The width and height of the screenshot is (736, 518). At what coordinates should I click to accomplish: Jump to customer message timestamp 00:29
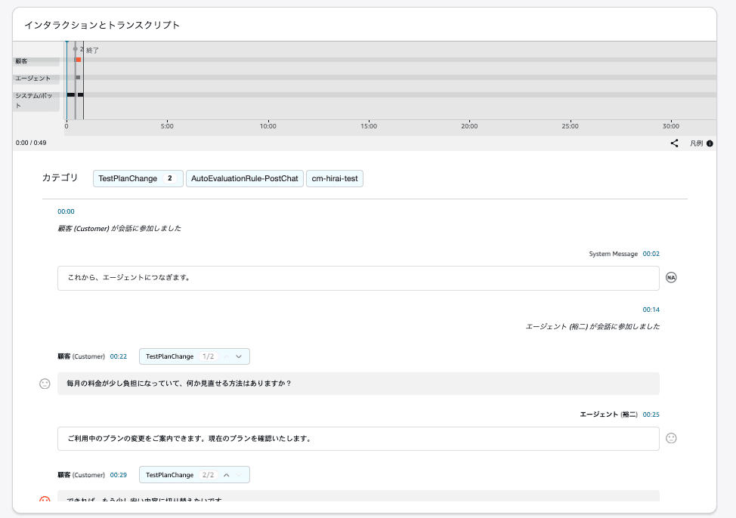119,475
